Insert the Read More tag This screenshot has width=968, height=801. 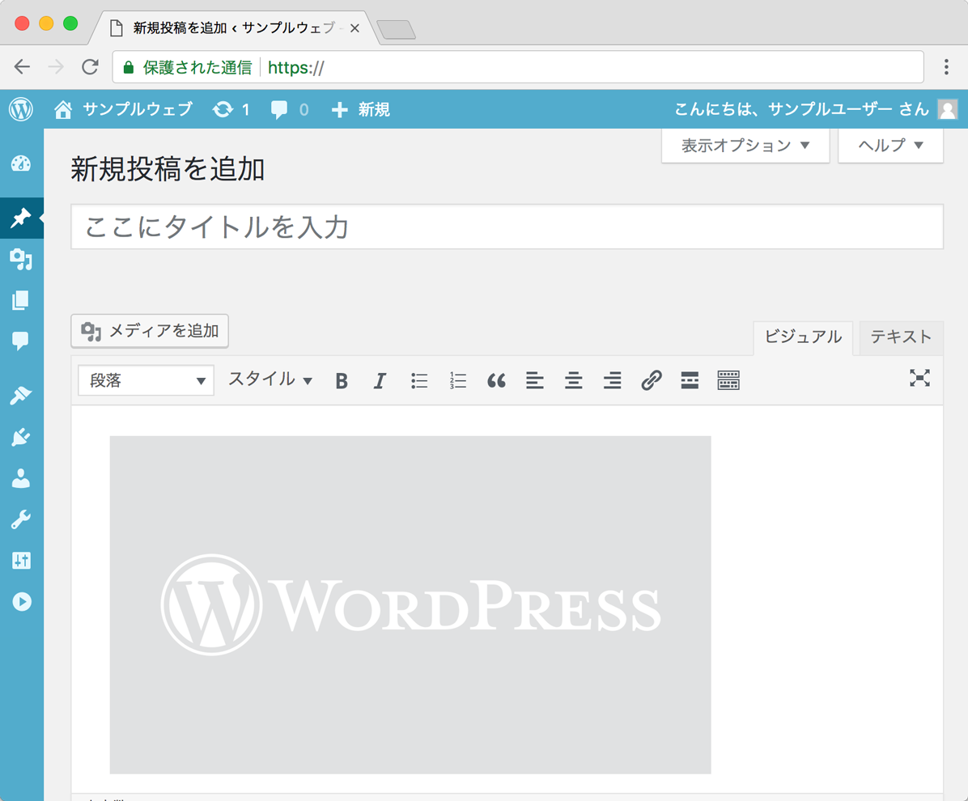coord(690,381)
